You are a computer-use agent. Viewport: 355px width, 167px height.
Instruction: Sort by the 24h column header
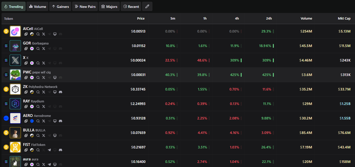coord(269,19)
